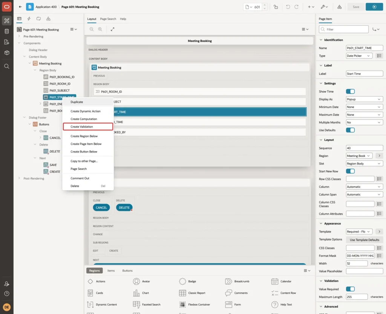Click the Redo icon in toolbar
The width and height of the screenshot is (386, 314).
click(296, 7)
